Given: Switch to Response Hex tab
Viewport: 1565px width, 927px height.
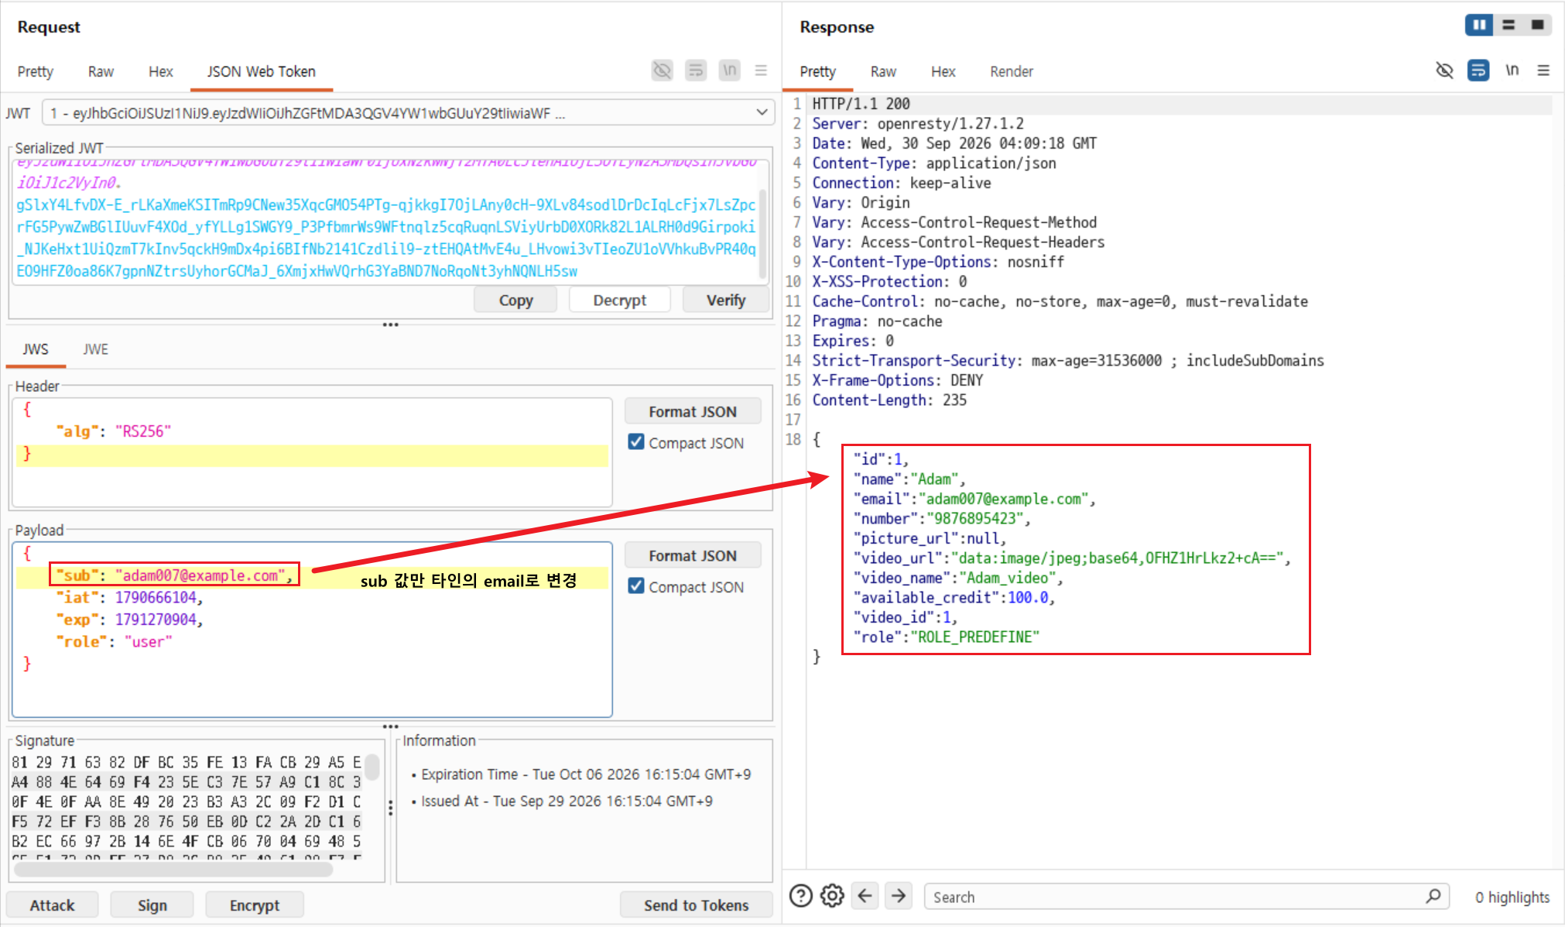Looking at the screenshot, I should 943,71.
